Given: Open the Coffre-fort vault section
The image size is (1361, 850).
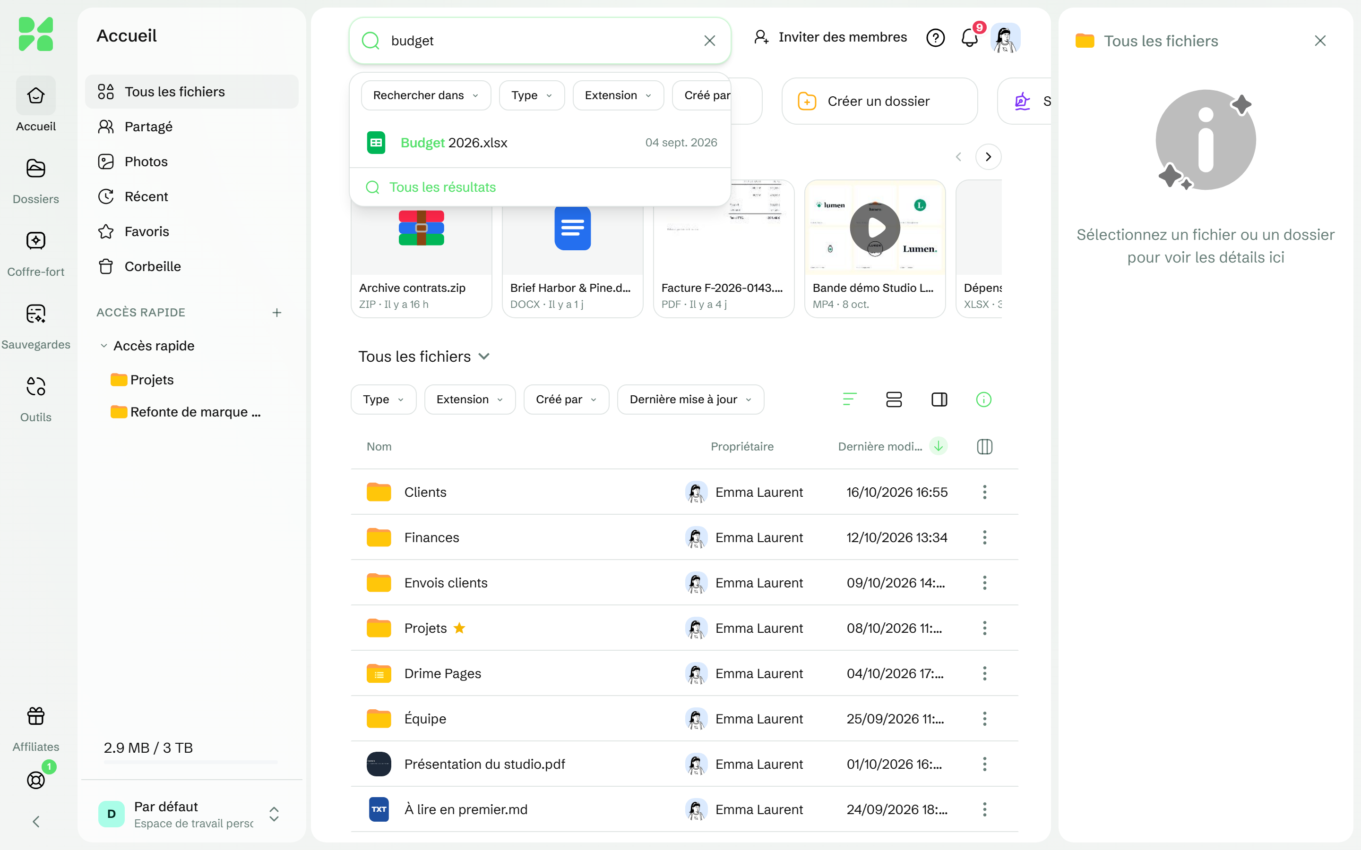Looking at the screenshot, I should point(35,254).
